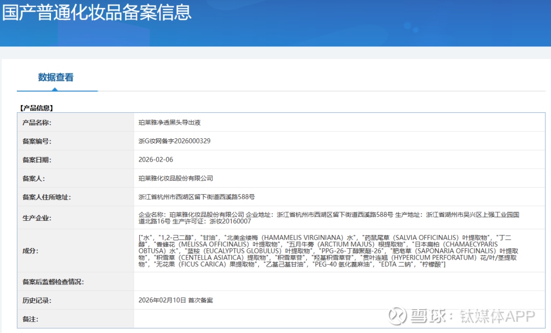The image size is (551, 333).
Task: Click the 备案日期 row label
Action: (x=37, y=160)
